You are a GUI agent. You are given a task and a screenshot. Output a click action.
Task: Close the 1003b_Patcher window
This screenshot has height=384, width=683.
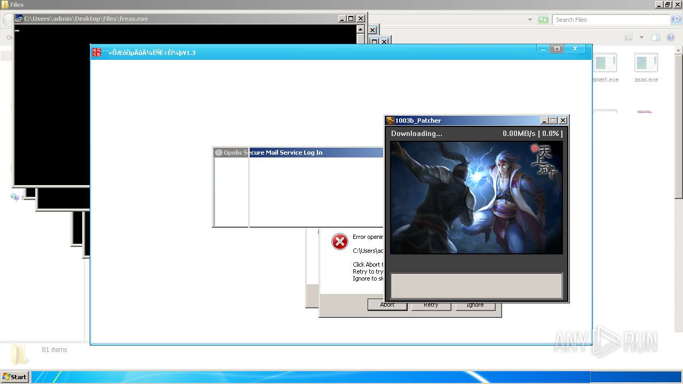[563, 121]
